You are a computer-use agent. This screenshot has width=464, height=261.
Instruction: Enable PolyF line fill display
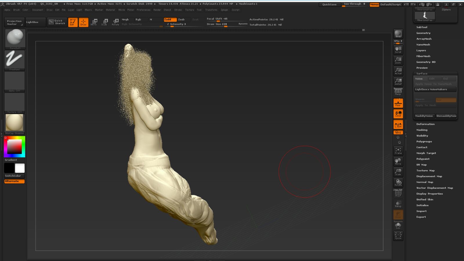click(x=398, y=193)
